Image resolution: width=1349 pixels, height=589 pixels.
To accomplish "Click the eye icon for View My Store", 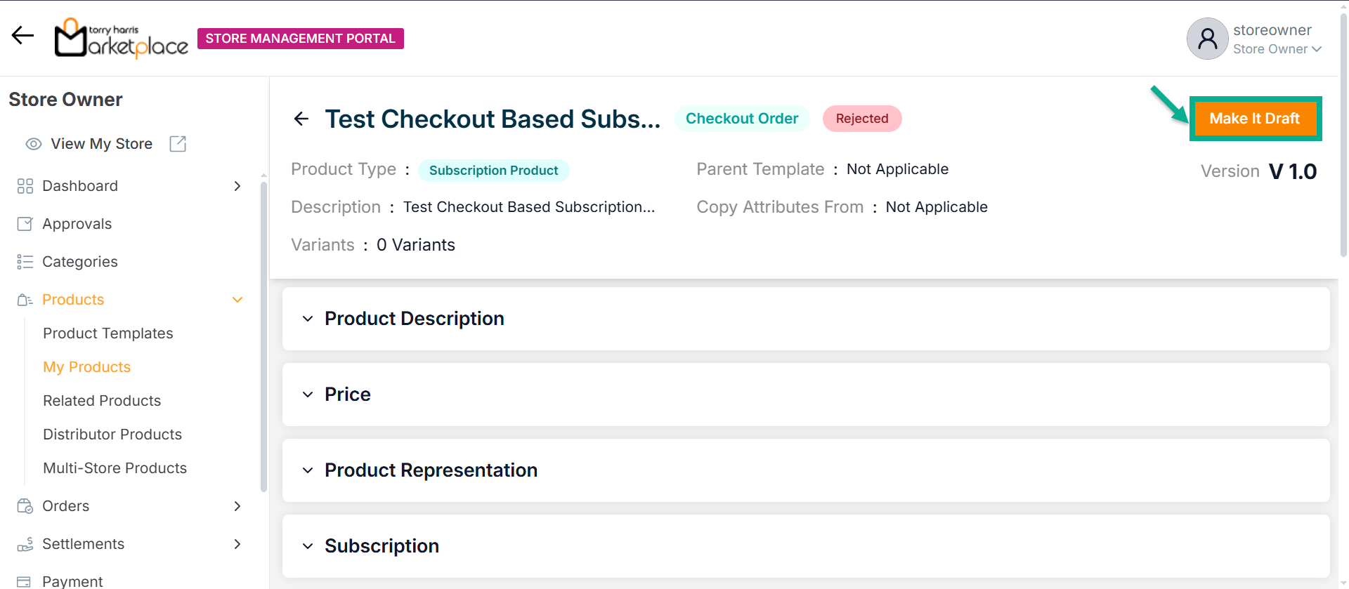I will point(33,144).
